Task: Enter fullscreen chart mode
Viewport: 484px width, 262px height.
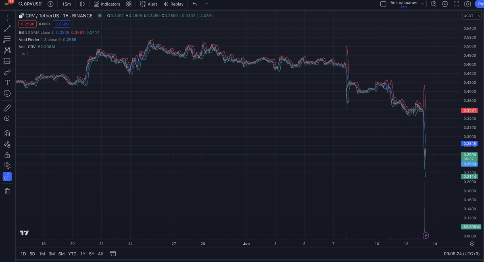Action: click(x=456, y=4)
